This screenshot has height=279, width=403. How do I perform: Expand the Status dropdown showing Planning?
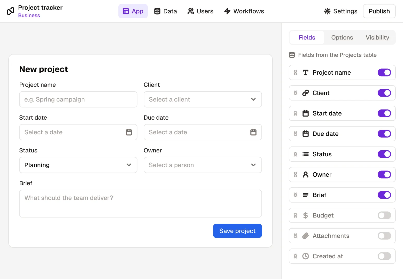click(78, 165)
